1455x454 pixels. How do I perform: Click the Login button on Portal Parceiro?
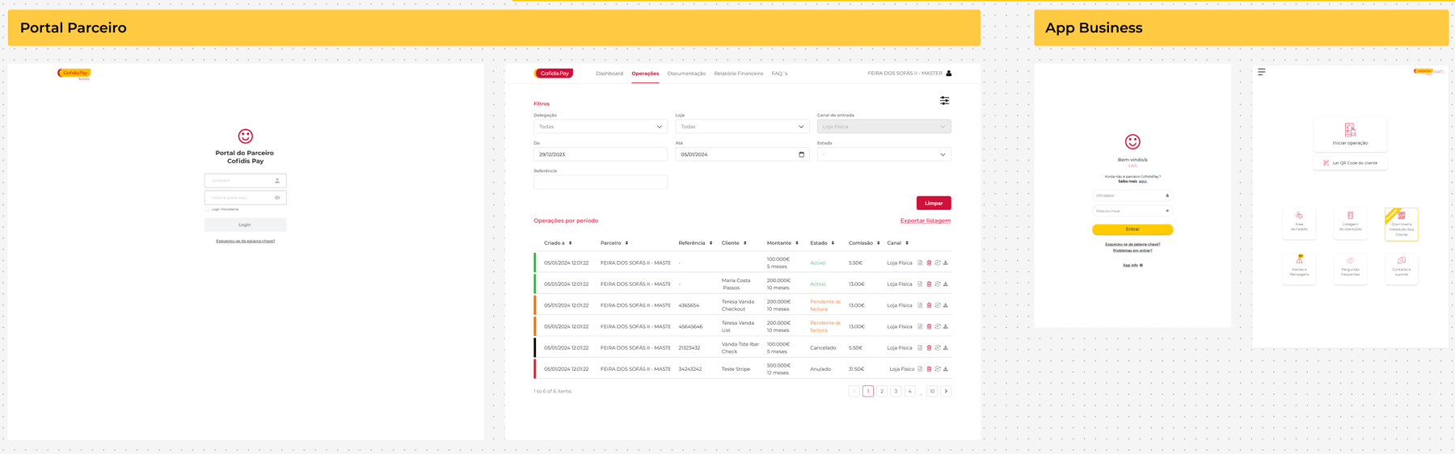pyautogui.click(x=245, y=225)
